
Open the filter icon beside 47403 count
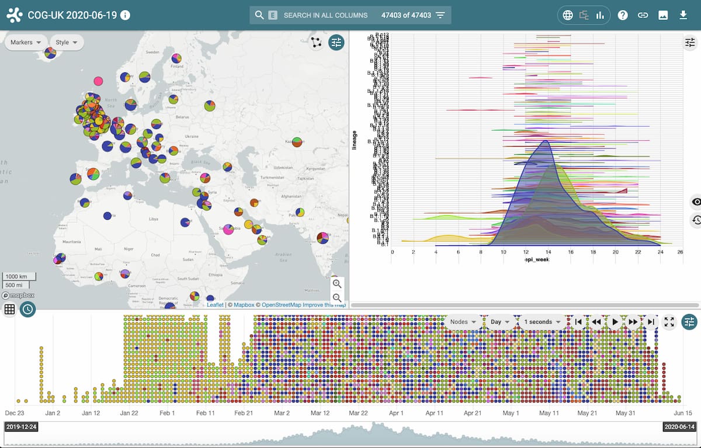click(x=440, y=15)
